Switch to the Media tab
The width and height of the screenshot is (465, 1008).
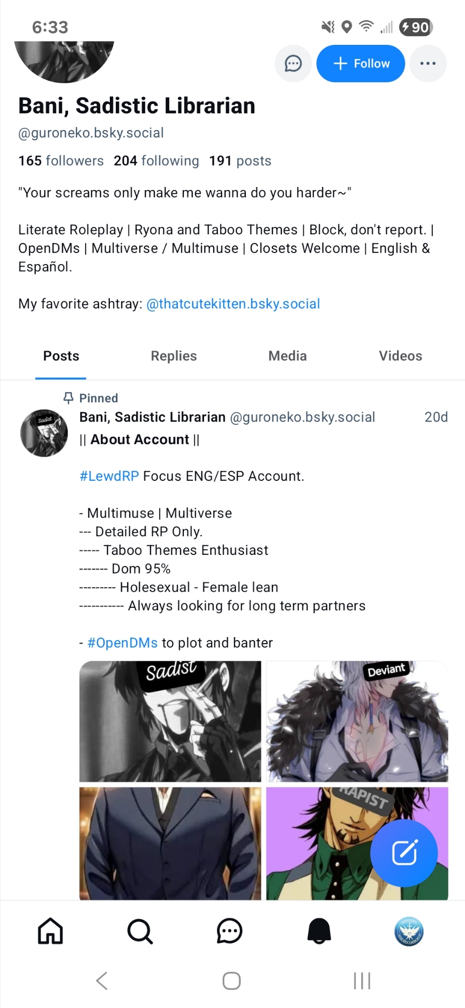[x=287, y=356]
